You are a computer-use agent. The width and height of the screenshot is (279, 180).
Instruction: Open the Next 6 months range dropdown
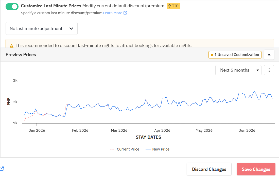238,70
